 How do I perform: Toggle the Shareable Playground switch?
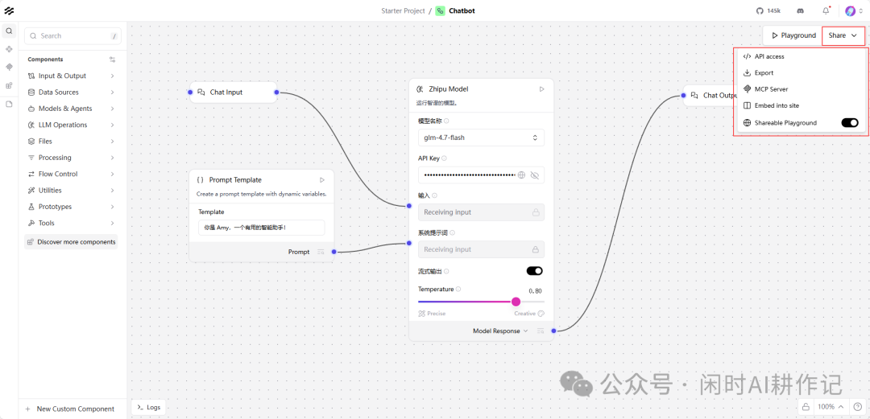(x=850, y=122)
